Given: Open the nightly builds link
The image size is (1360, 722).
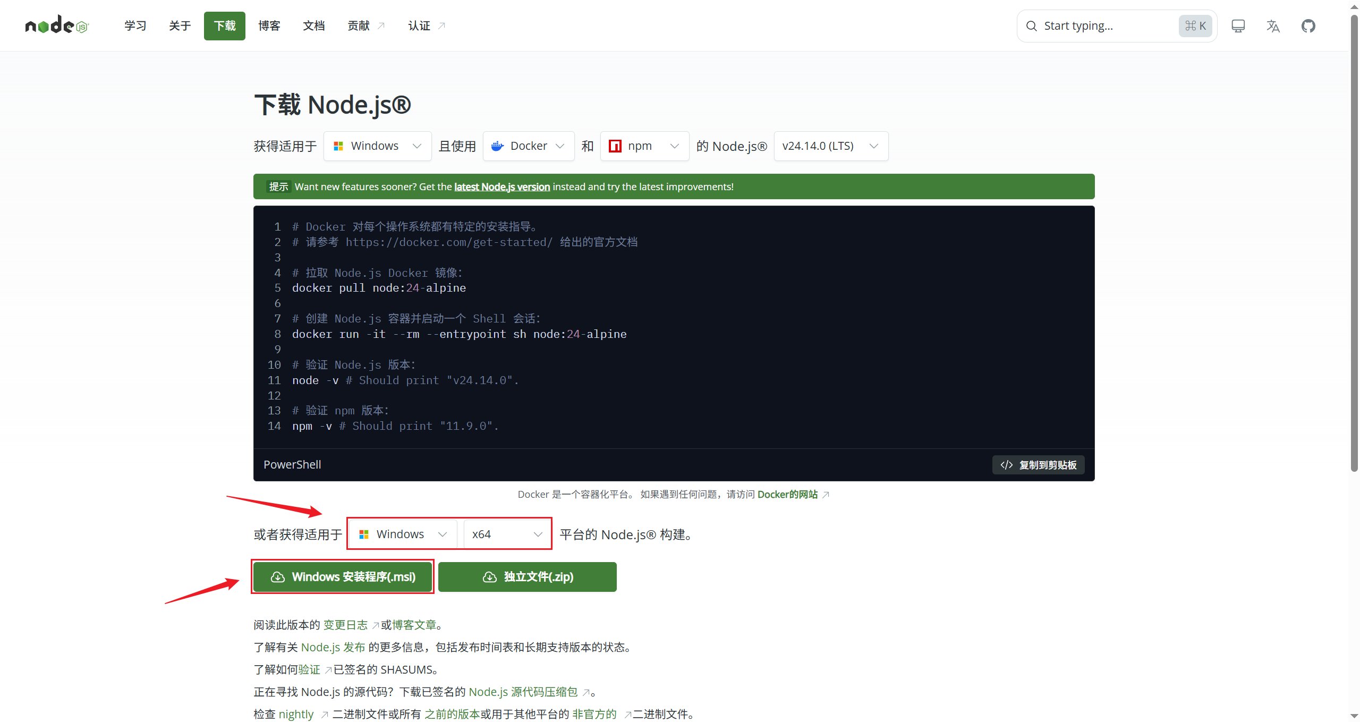Looking at the screenshot, I should pyautogui.click(x=303, y=715).
